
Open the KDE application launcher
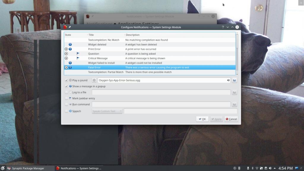(x=3, y=168)
